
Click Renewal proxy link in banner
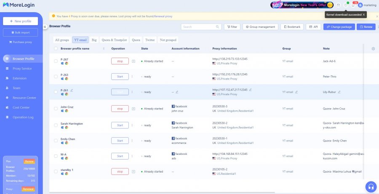[163, 16]
